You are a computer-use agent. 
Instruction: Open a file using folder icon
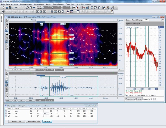click(x=7, y=8)
